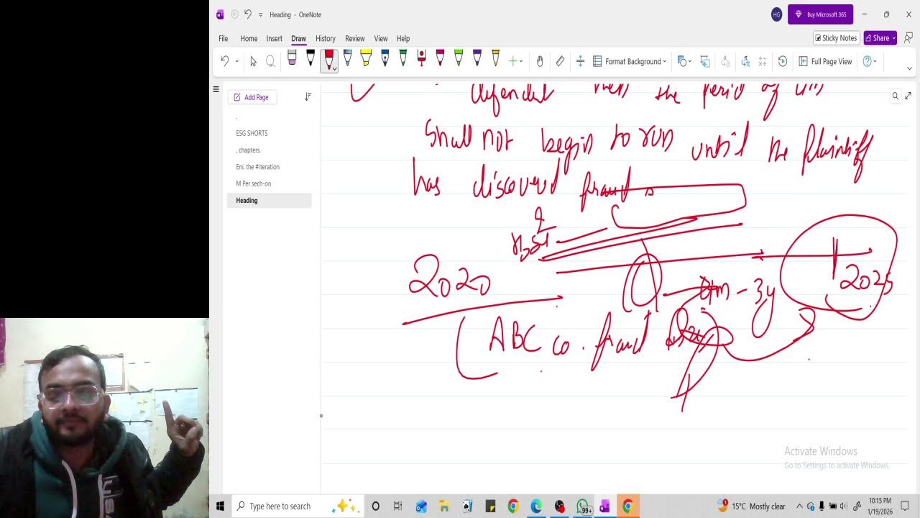
Task: Open Add Pen dropdown arrow
Action: pyautogui.click(x=521, y=61)
